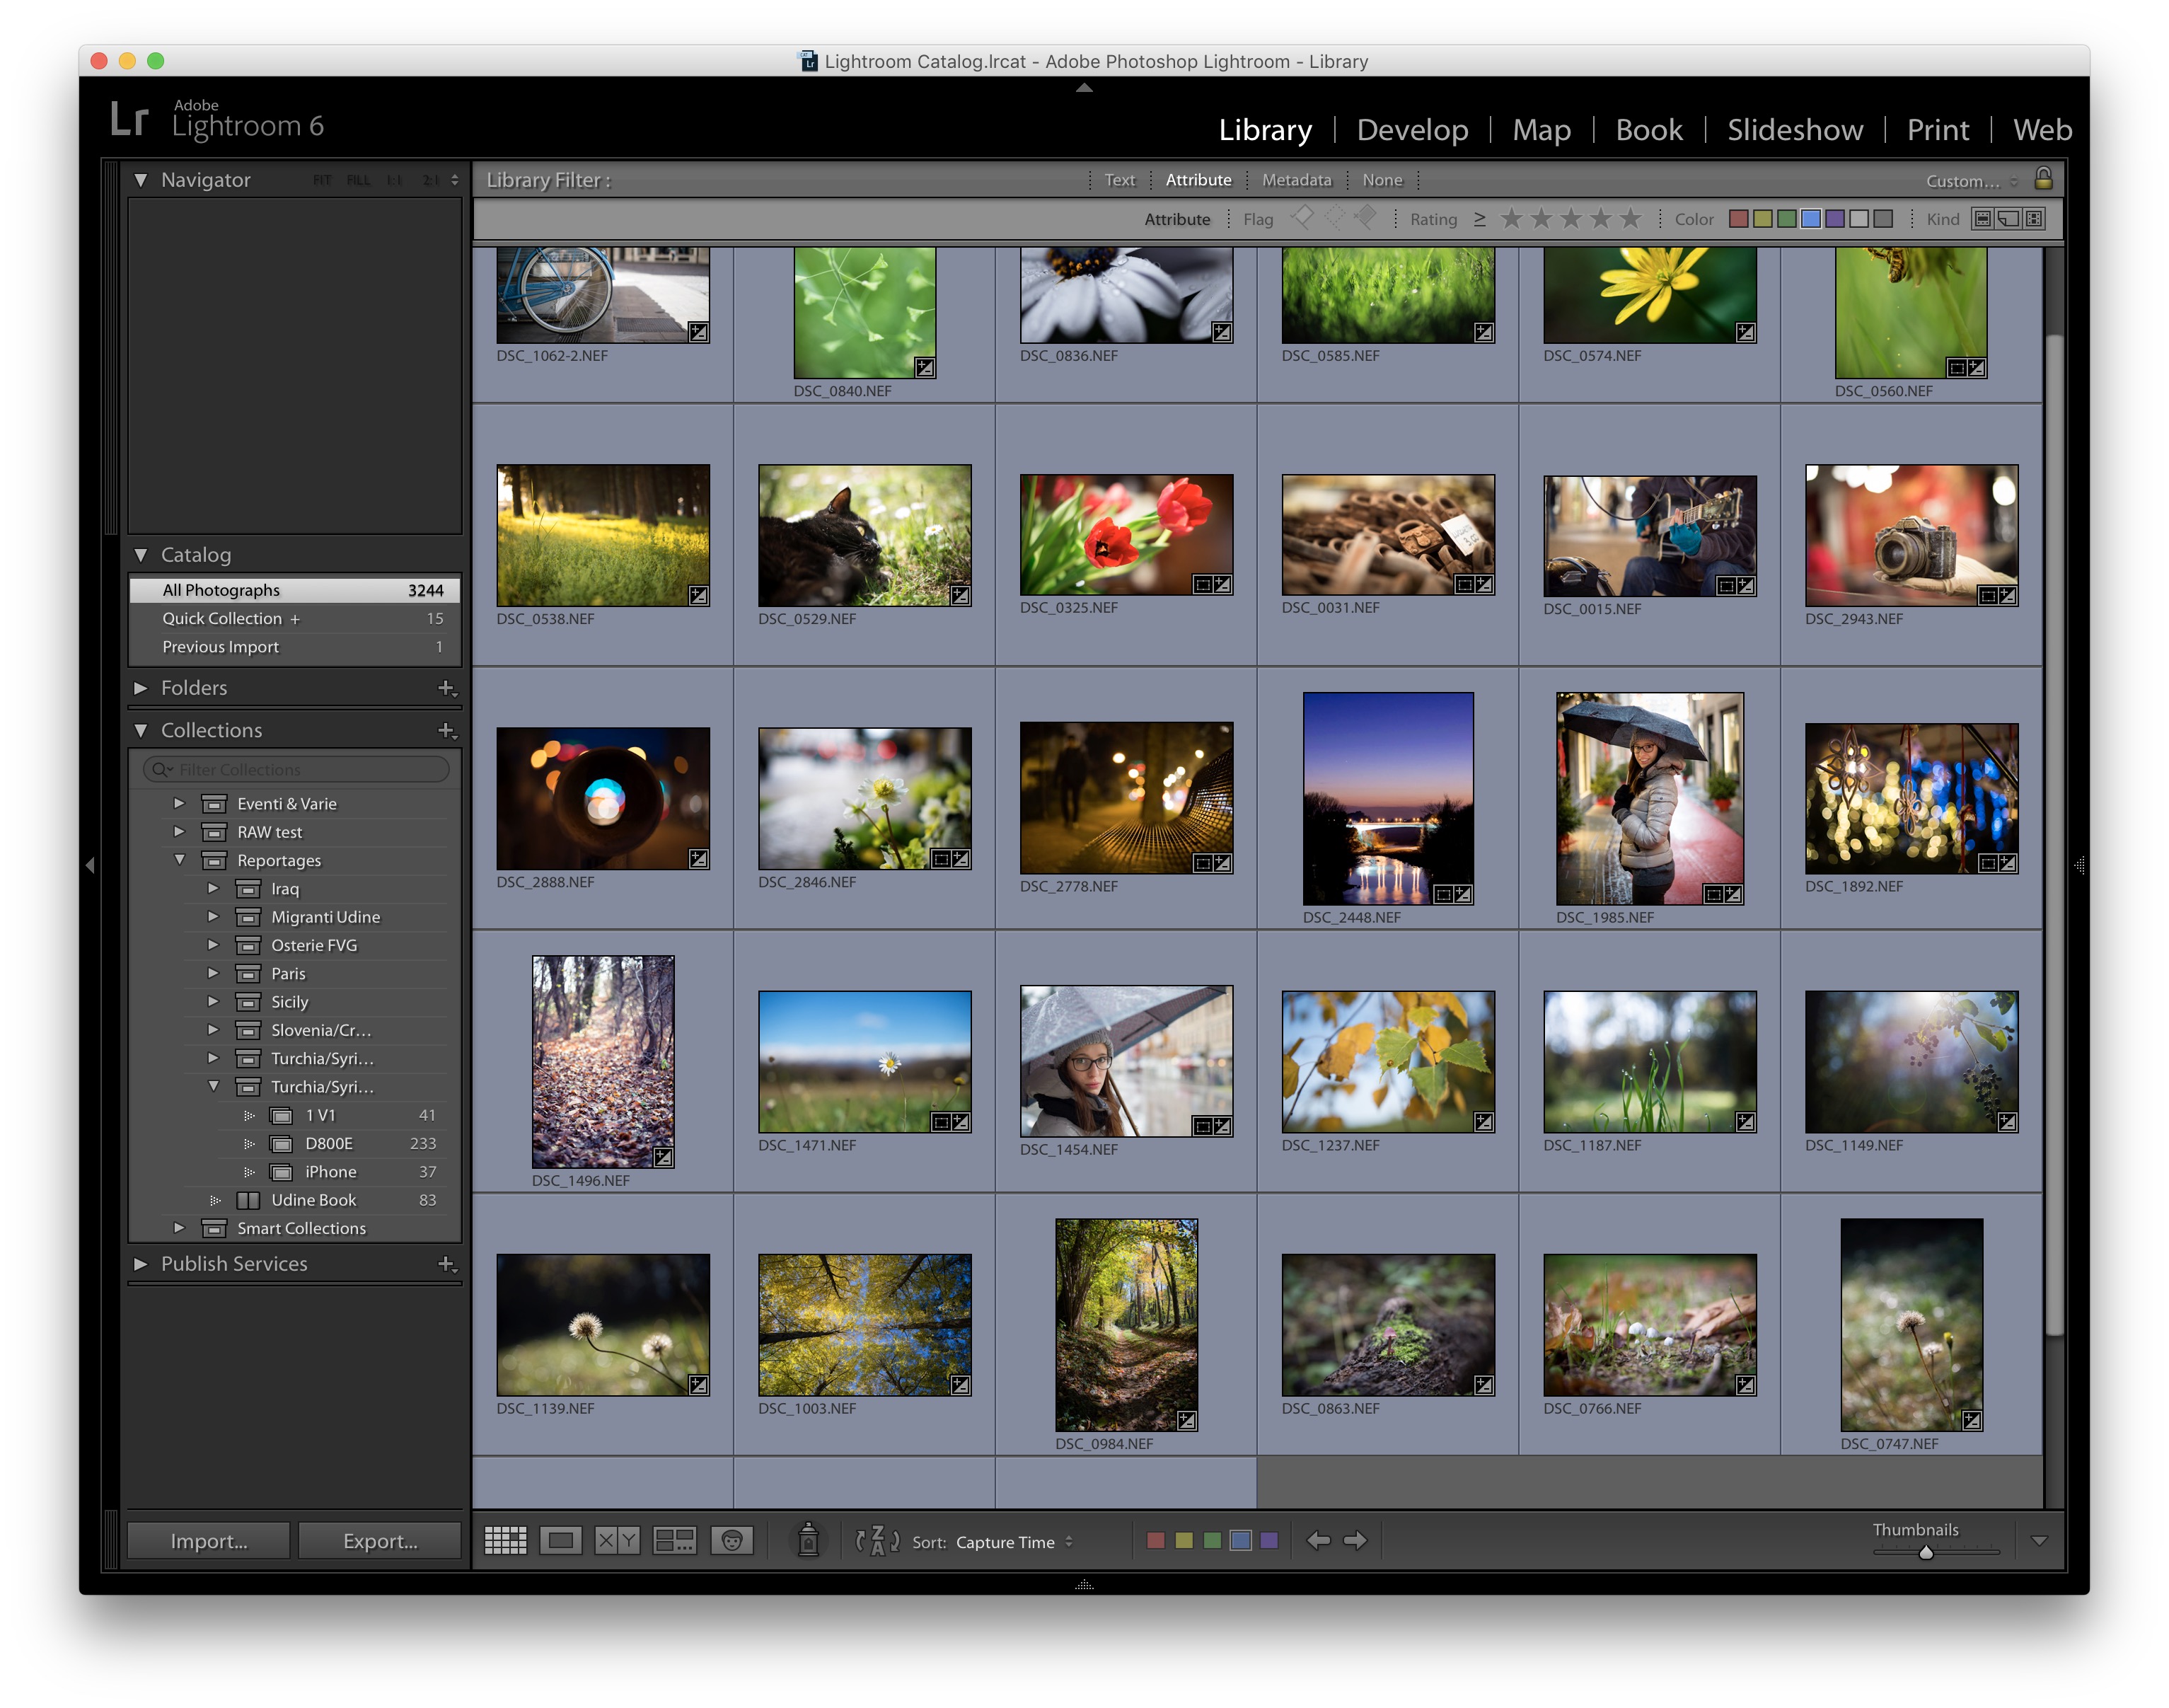Open the Slideshow module
Screen dimensions: 2169x1708
1794,129
